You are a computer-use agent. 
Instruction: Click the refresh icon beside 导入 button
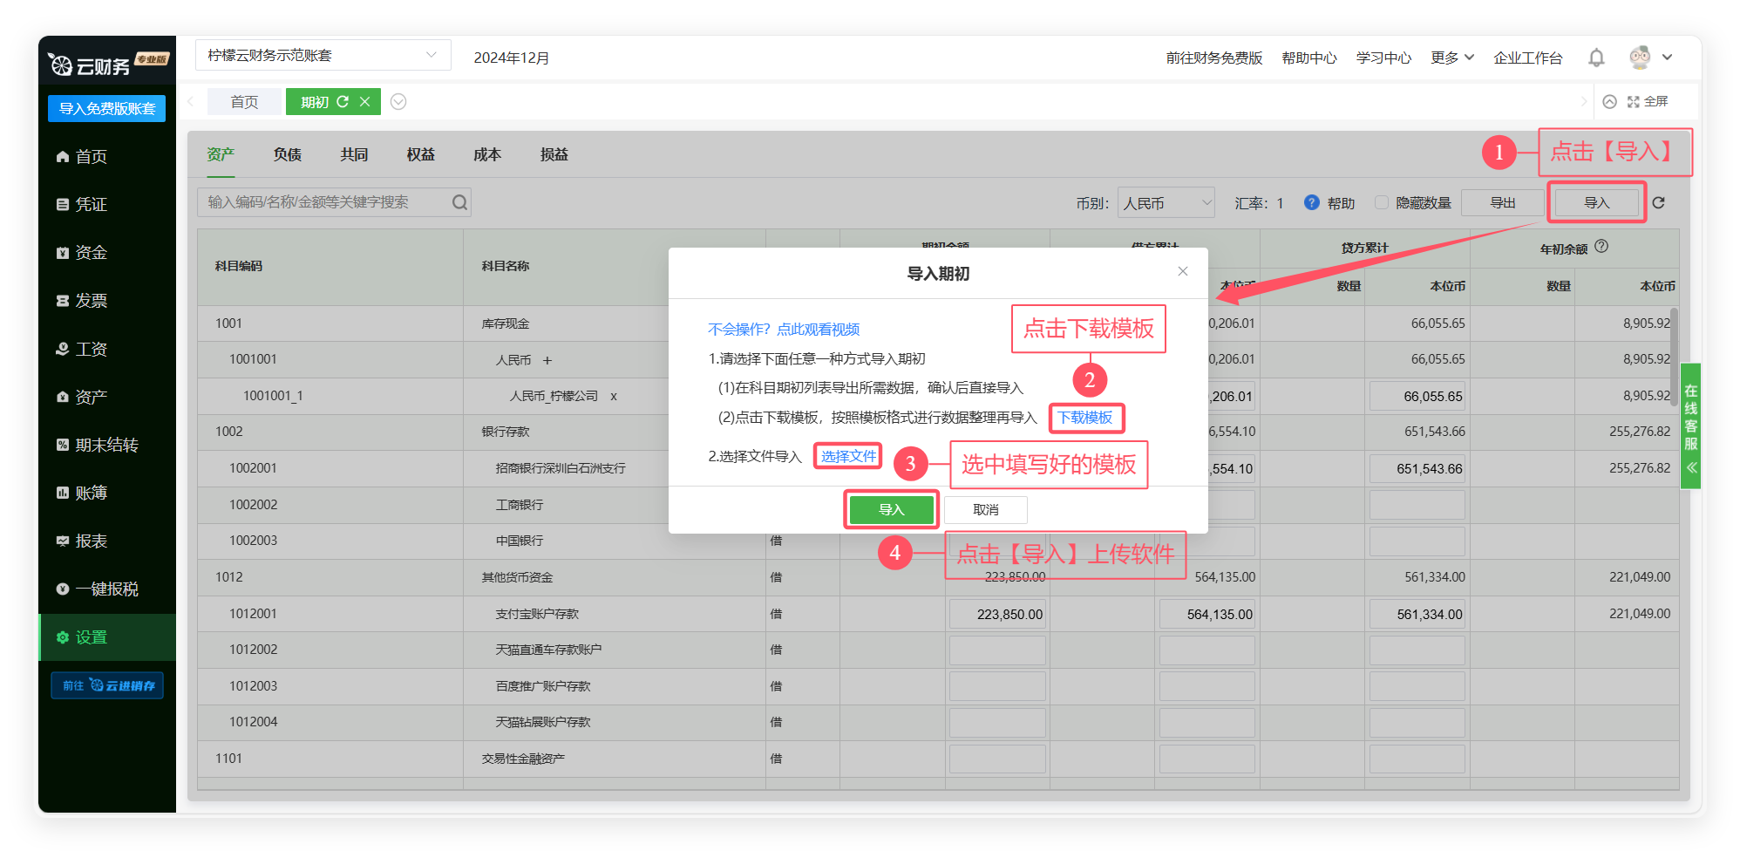pyautogui.click(x=1658, y=202)
